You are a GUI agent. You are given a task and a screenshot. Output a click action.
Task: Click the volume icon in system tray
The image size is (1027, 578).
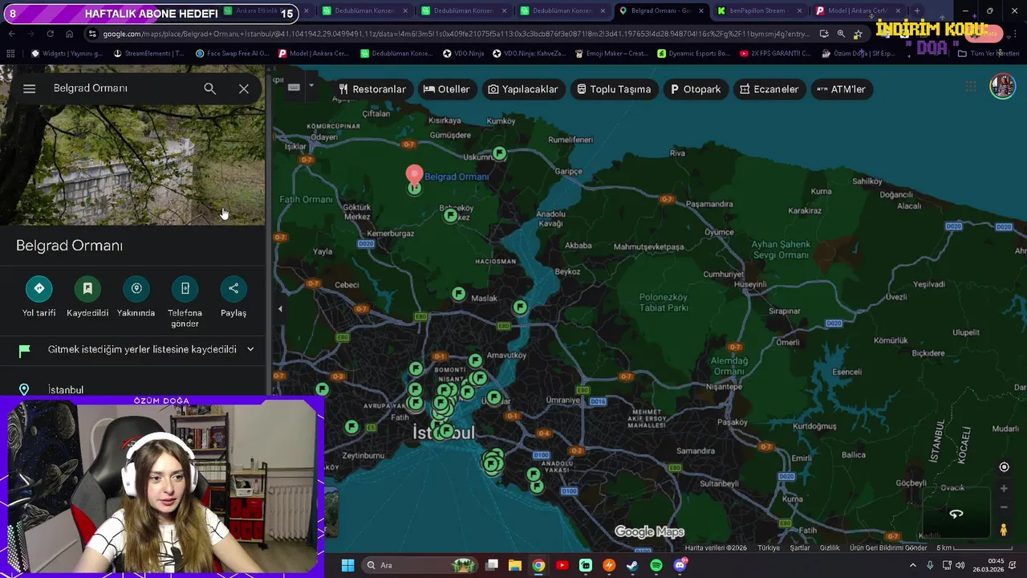point(960,565)
